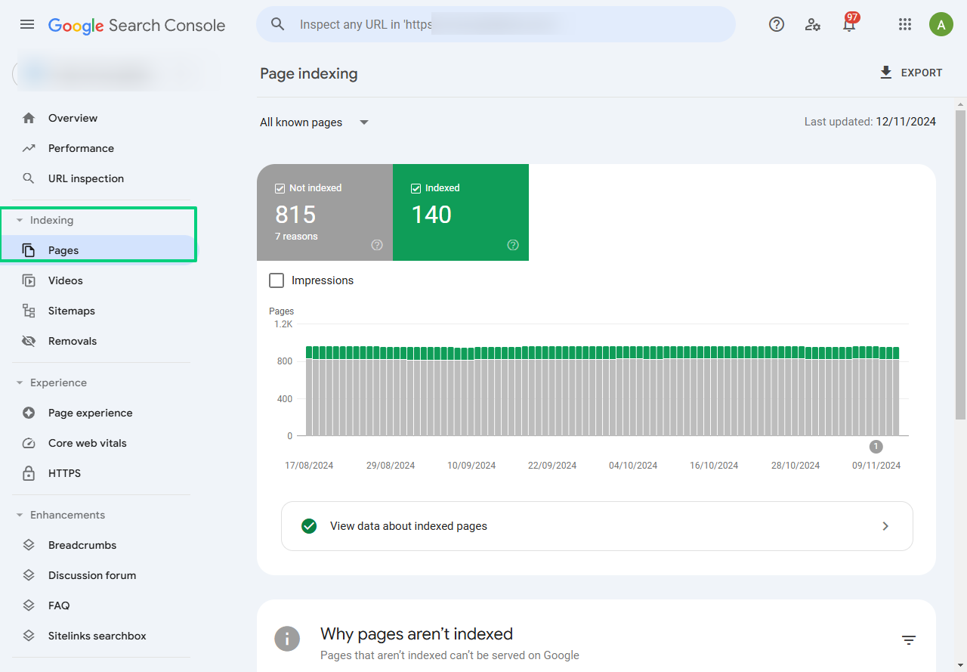Click the 'Page indexing' heading
The height and width of the screenshot is (672, 967).
[309, 73]
